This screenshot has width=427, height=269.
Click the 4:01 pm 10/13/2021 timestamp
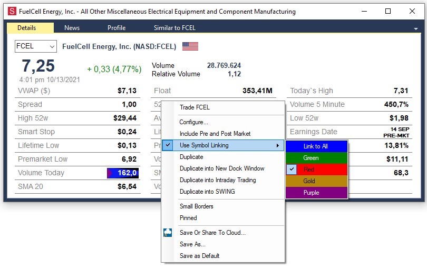50,79
